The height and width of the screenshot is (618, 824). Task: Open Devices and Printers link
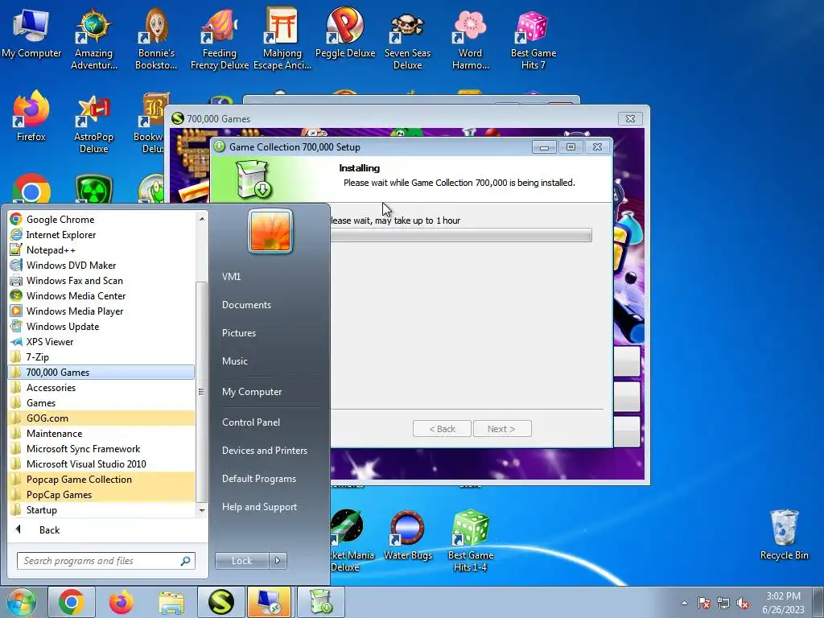(264, 451)
